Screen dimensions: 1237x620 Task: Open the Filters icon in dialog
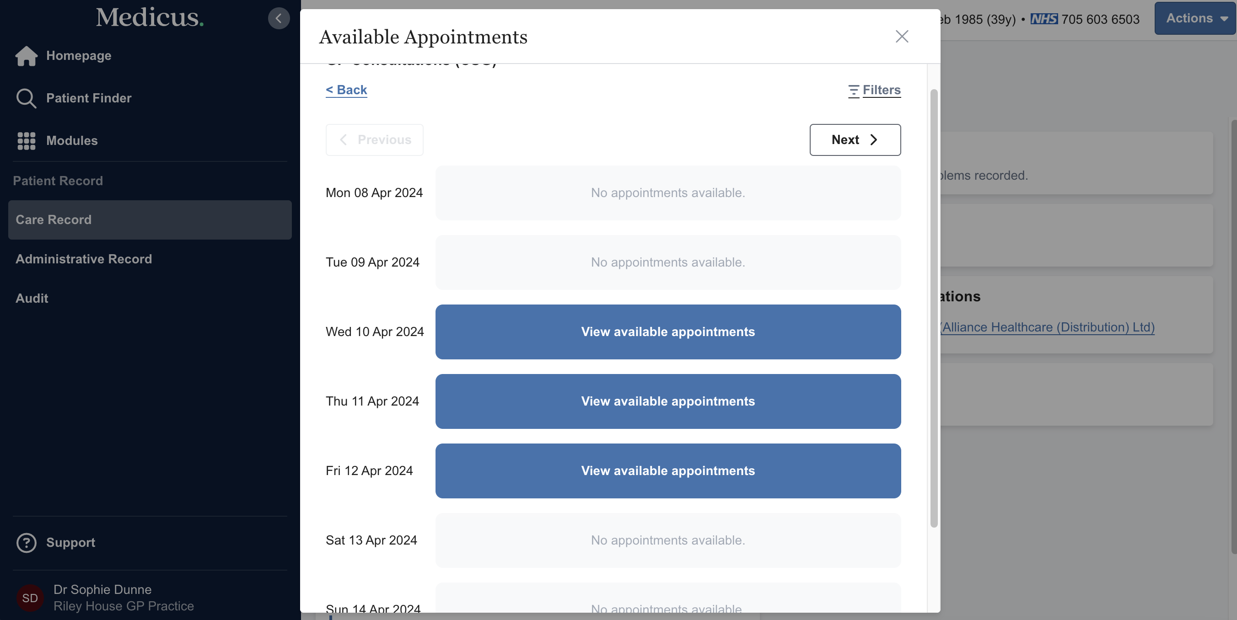point(853,90)
